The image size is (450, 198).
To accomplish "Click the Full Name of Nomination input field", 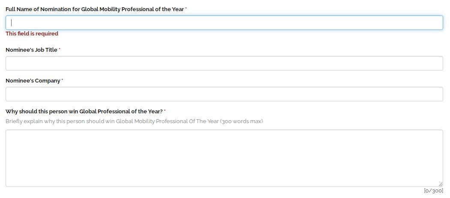I will 224,23.
